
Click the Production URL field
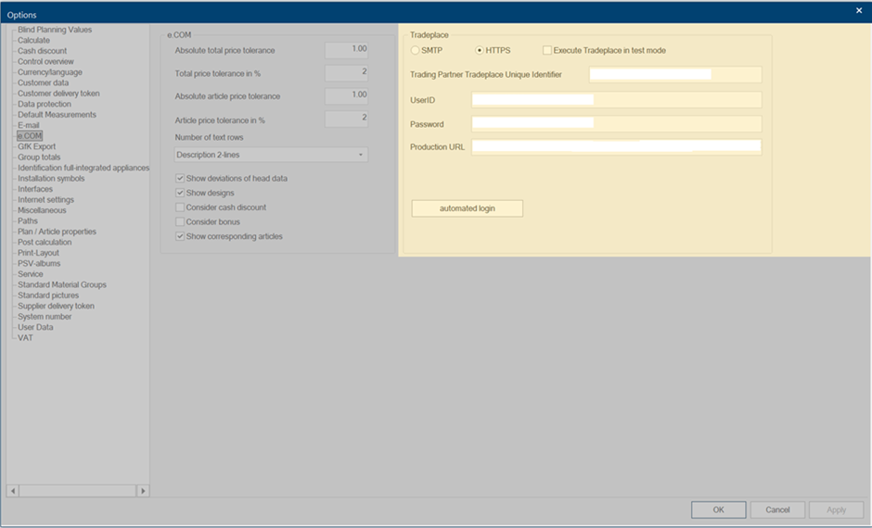pyautogui.click(x=616, y=147)
